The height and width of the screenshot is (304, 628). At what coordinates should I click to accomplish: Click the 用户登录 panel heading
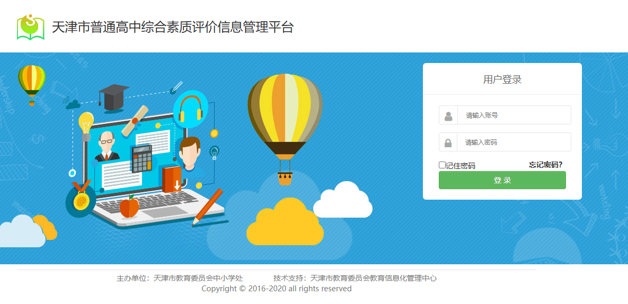tap(502, 79)
